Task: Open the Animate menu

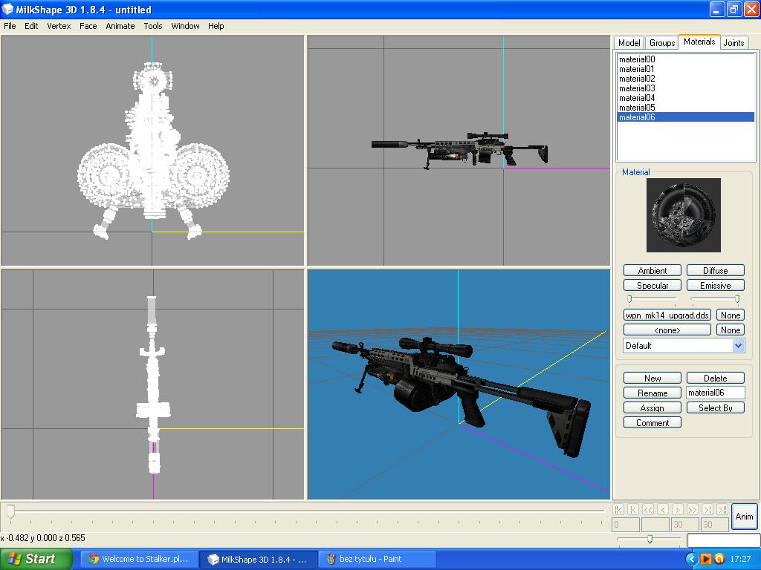Action: pyautogui.click(x=120, y=26)
